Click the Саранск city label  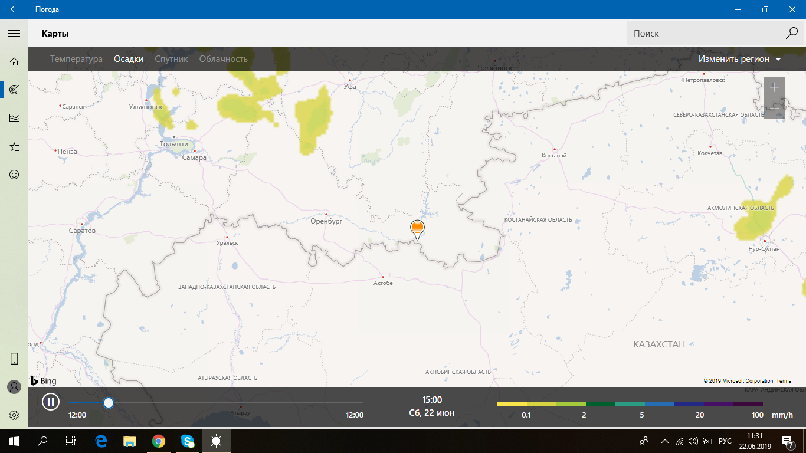click(73, 107)
